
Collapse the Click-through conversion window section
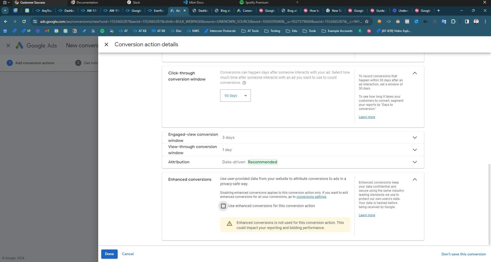pos(415,73)
